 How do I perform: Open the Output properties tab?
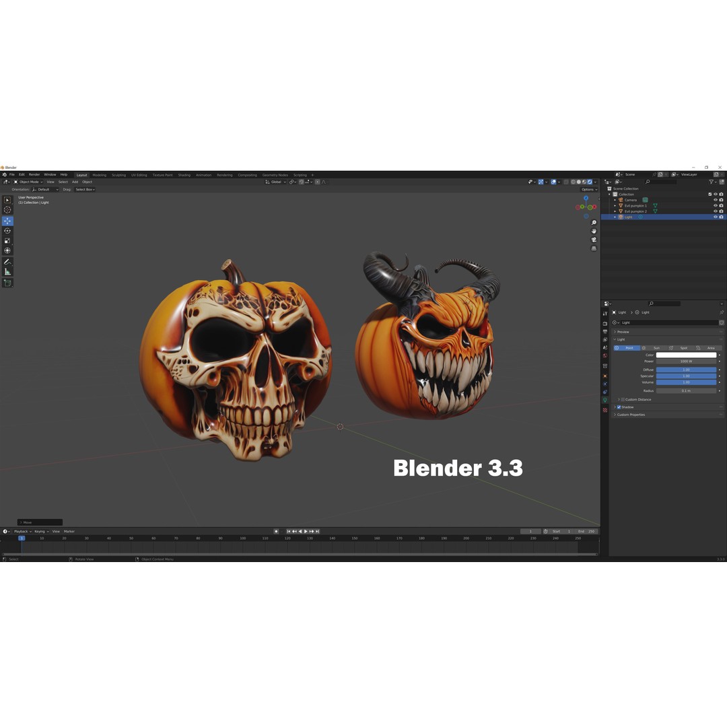pyautogui.click(x=605, y=331)
